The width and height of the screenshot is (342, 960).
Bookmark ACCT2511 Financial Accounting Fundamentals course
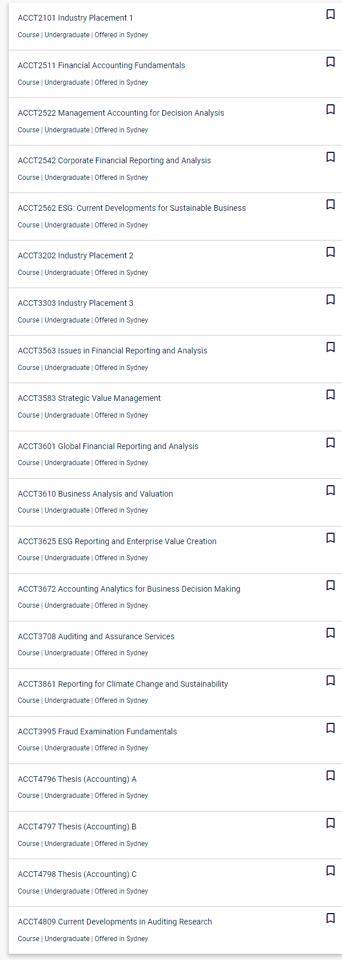(x=331, y=62)
